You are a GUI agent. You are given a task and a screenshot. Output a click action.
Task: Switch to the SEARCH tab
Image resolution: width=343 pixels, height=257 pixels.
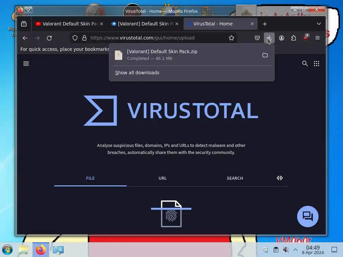(x=235, y=178)
